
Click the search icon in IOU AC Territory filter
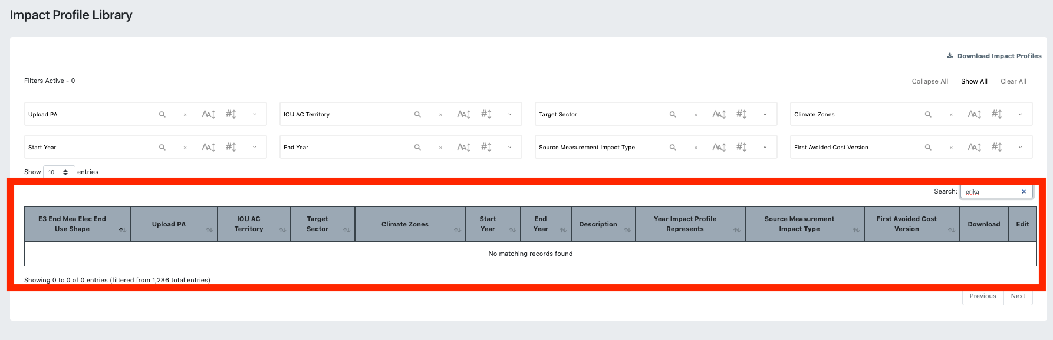[x=417, y=114]
